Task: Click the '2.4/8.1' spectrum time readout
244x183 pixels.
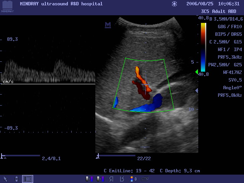Action: pos(51,159)
